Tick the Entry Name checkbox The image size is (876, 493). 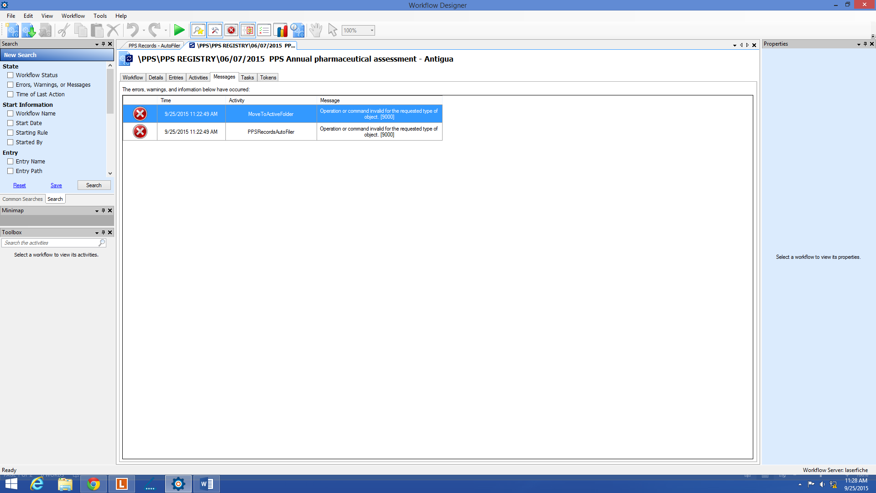click(10, 162)
